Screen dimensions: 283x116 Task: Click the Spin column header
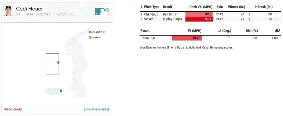pos(220,7)
